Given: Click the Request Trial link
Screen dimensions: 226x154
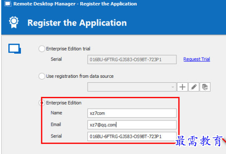Looking at the screenshot, I should pos(196,59).
